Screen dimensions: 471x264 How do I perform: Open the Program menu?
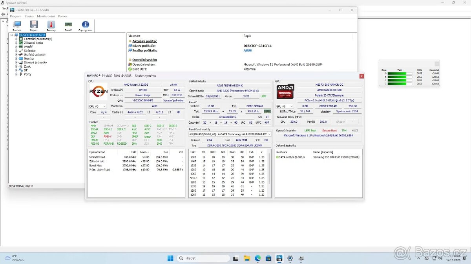click(16, 16)
